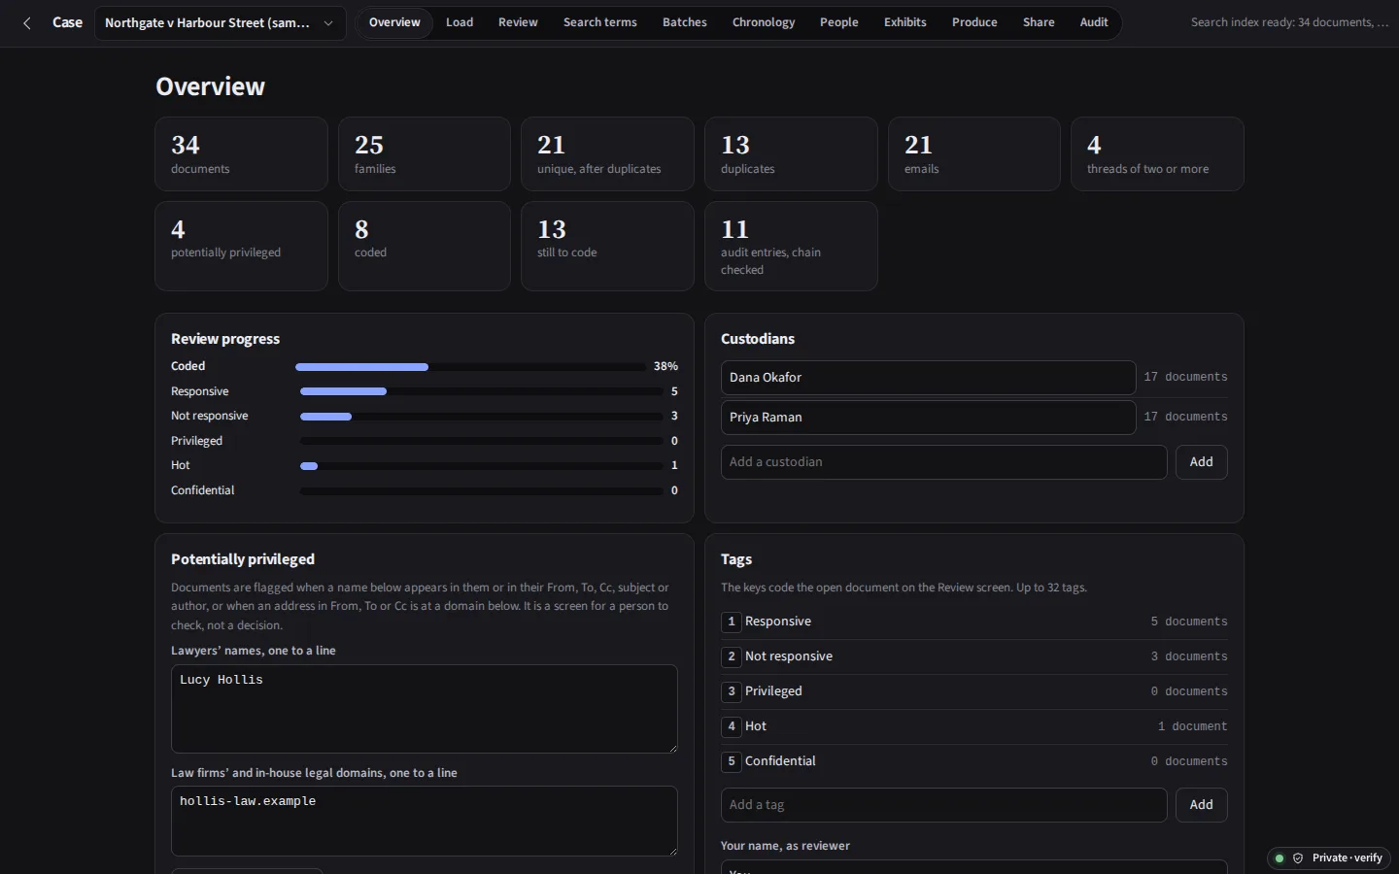Click the Private verify shield badge

pos(1329,857)
